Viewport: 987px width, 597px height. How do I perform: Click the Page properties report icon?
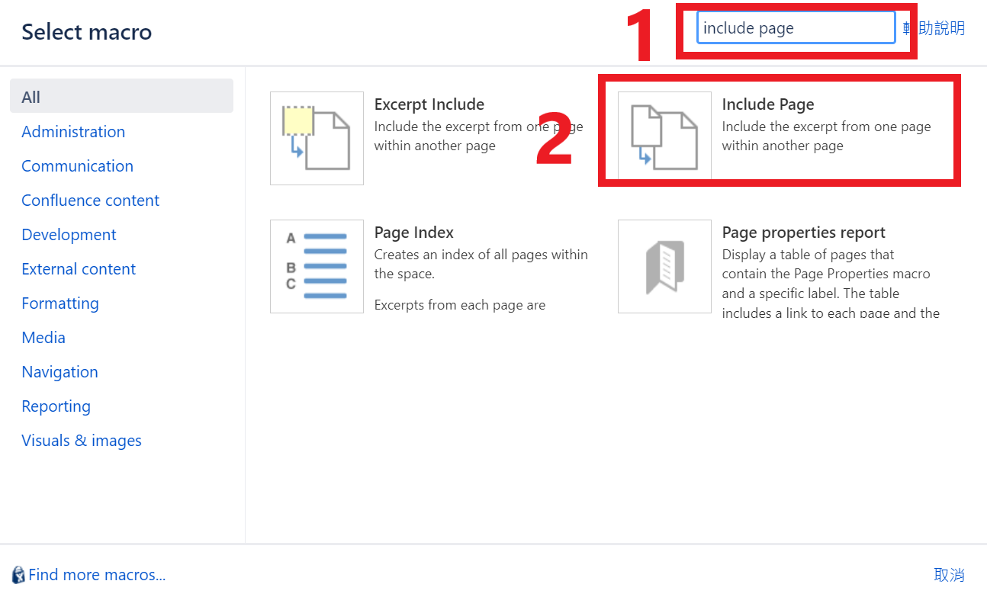pyautogui.click(x=664, y=266)
